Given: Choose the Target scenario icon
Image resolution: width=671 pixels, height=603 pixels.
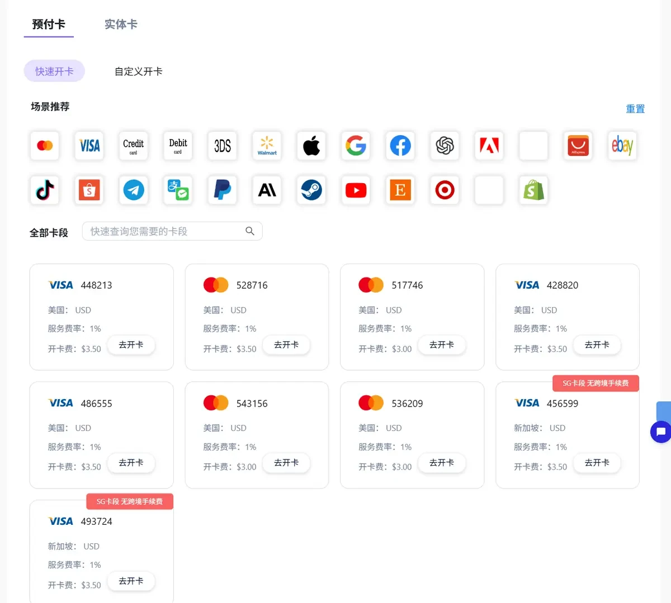Looking at the screenshot, I should [x=445, y=190].
